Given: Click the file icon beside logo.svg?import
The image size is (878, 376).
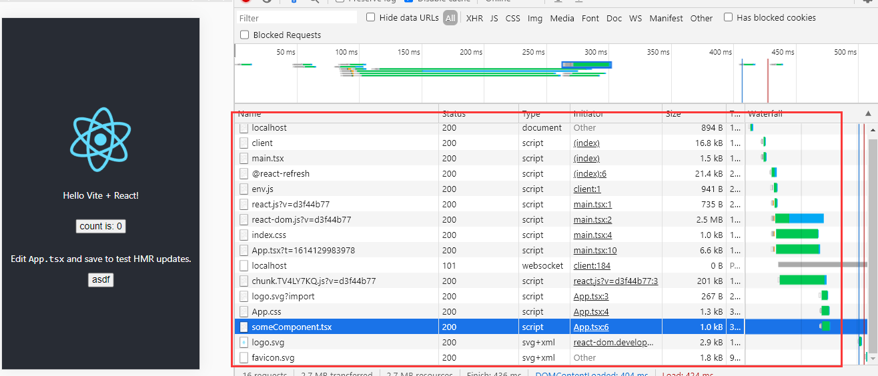Looking at the screenshot, I should [244, 296].
